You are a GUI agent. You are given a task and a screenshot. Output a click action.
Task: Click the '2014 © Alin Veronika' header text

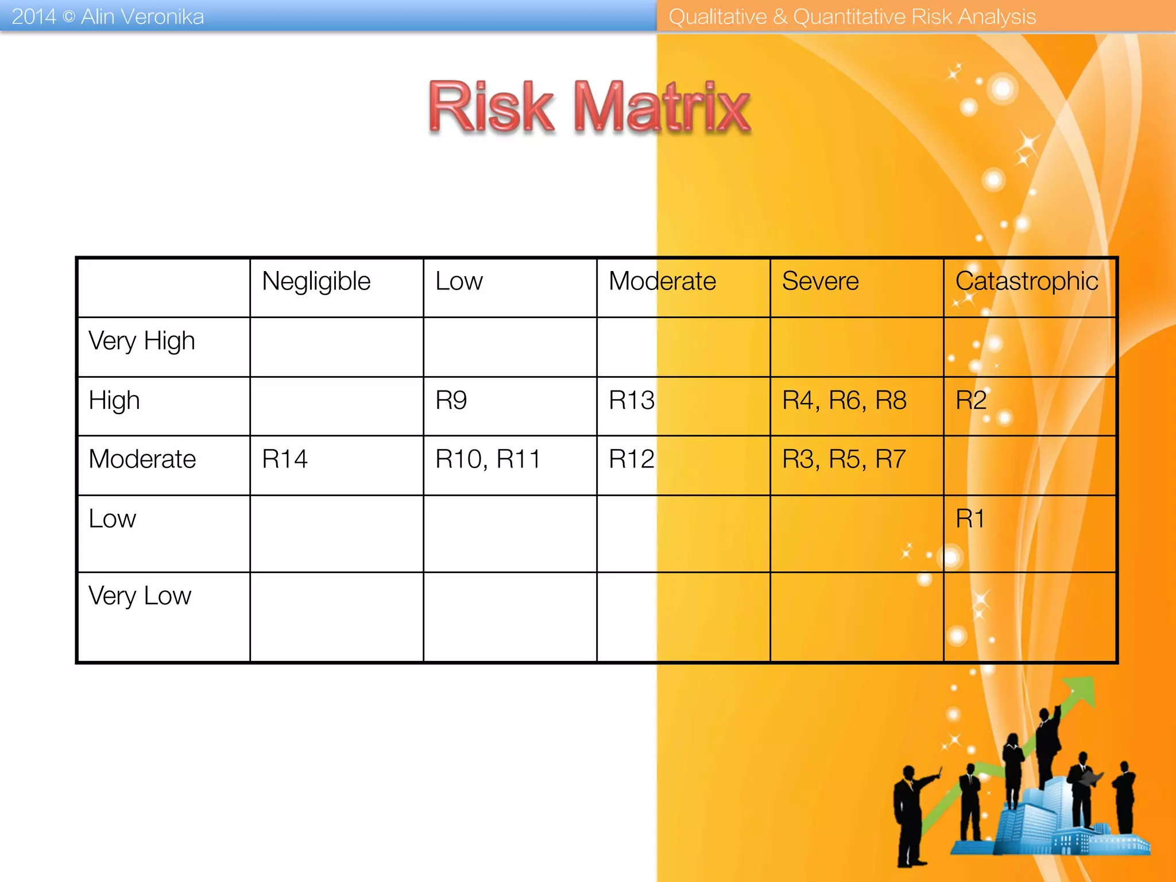click(x=108, y=17)
